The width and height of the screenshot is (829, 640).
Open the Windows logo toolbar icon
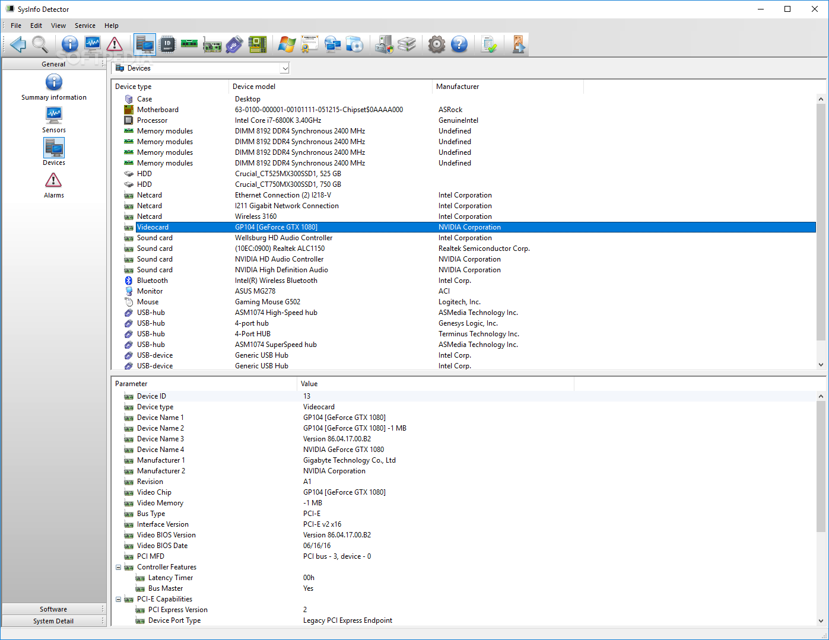[287, 44]
